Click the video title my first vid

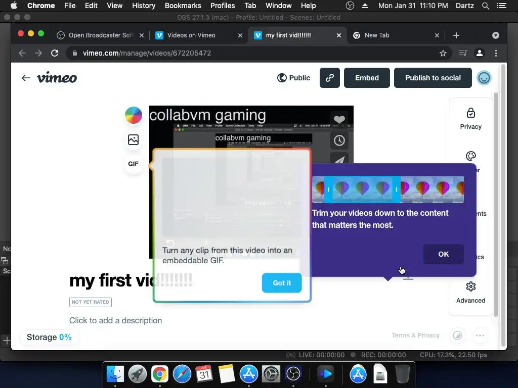[131, 280]
